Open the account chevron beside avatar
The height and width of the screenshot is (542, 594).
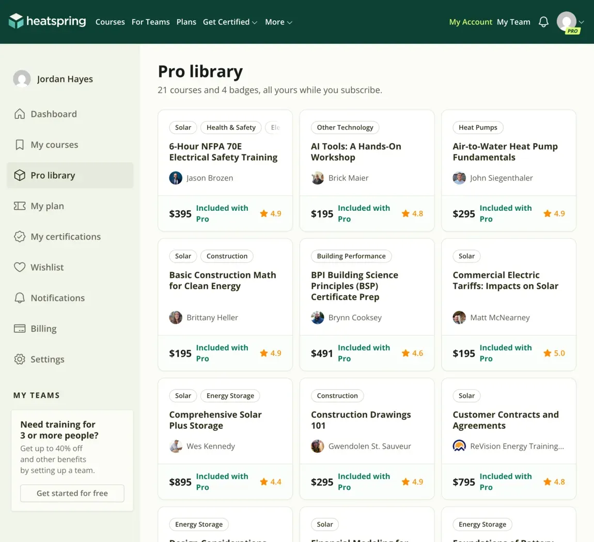[x=582, y=22]
